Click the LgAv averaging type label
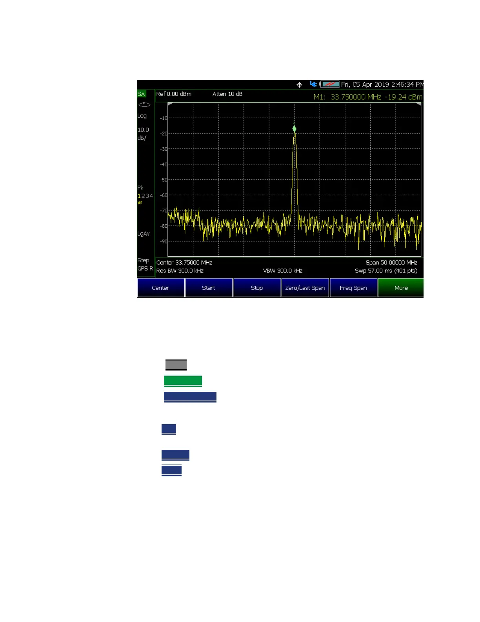The width and height of the screenshot is (480, 622). pos(144,234)
